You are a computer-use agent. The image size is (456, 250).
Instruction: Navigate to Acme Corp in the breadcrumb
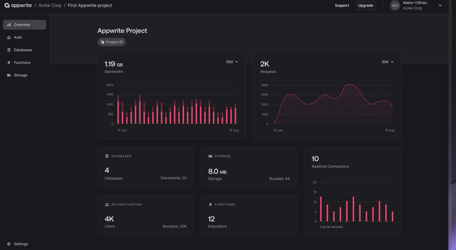tap(50, 5)
